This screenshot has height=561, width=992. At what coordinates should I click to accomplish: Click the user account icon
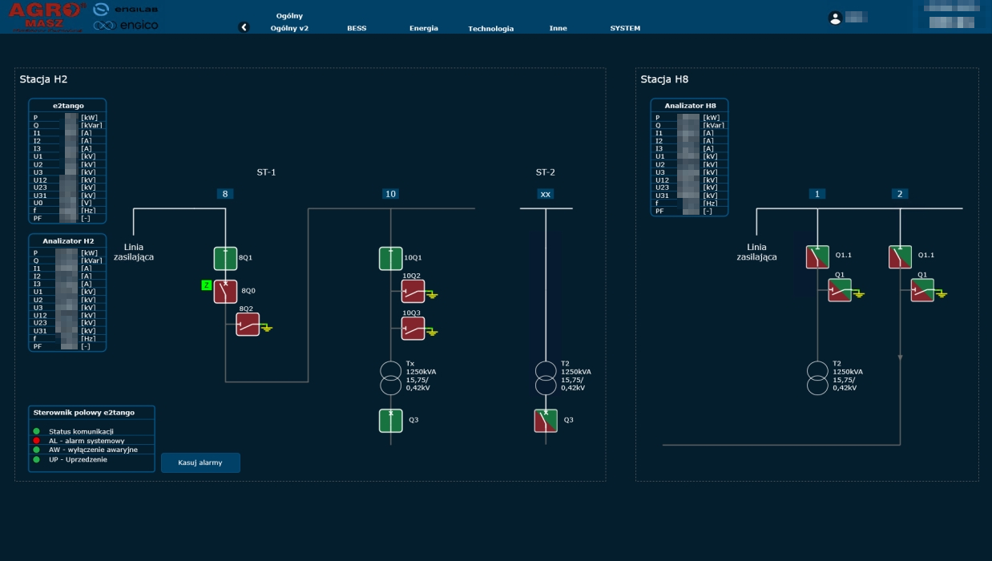coord(835,18)
